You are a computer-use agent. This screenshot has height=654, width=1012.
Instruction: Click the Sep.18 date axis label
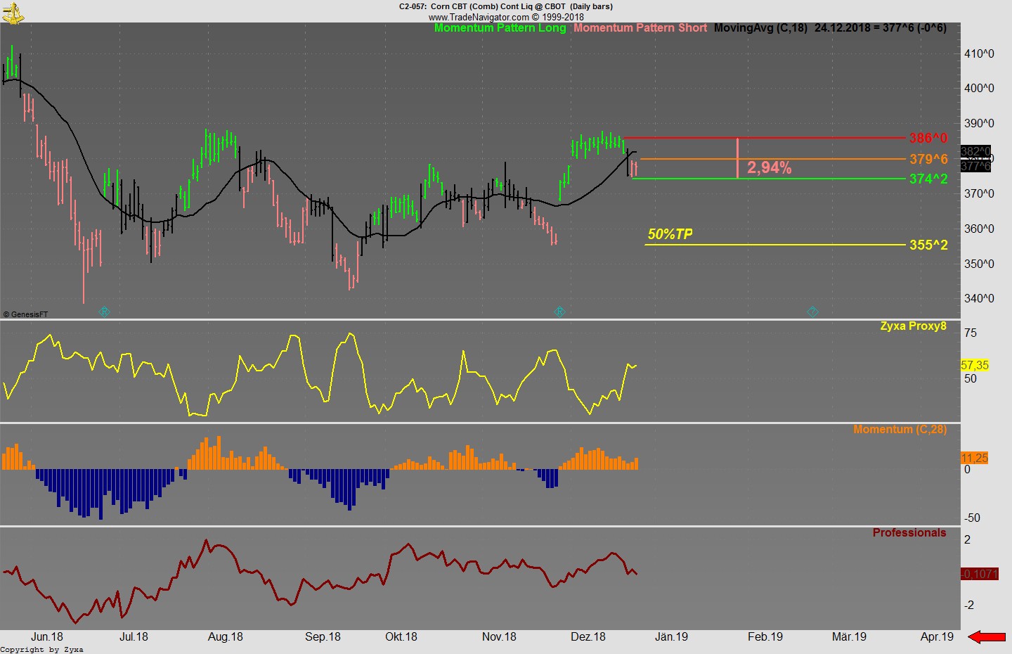point(323,637)
